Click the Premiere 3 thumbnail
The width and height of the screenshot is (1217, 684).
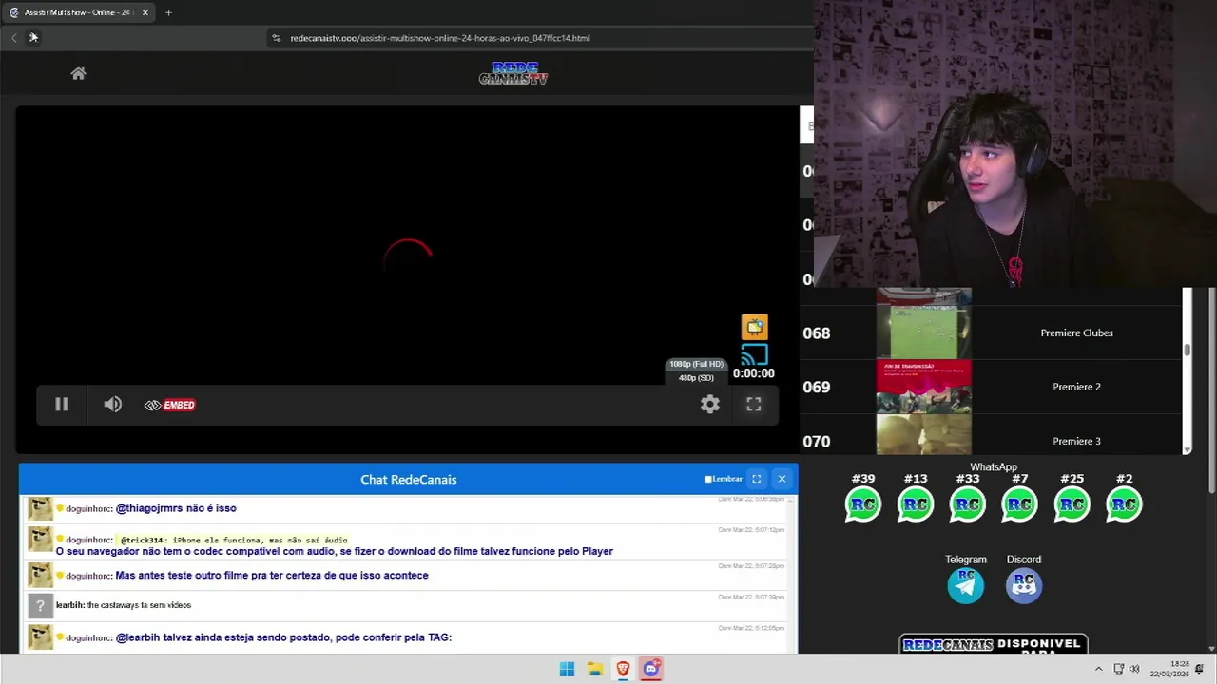(923, 436)
